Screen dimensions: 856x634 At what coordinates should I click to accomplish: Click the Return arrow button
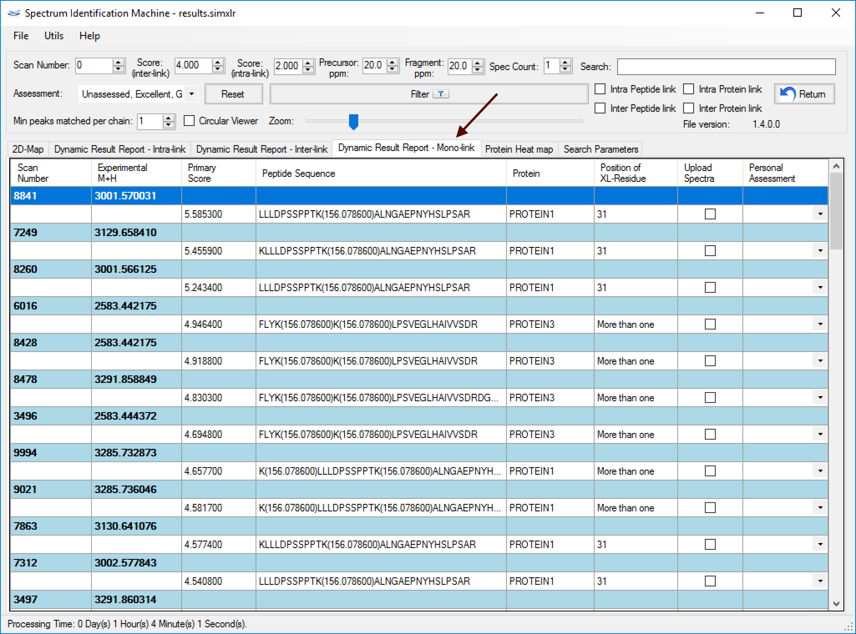tap(804, 94)
